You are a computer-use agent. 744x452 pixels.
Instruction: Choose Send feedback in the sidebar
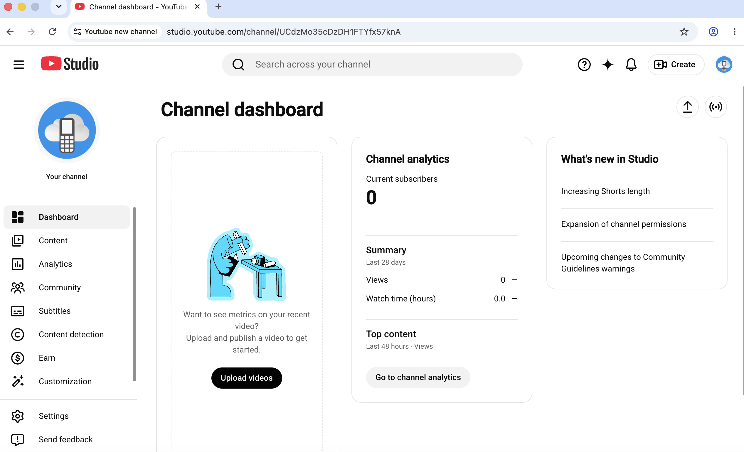coord(67,440)
